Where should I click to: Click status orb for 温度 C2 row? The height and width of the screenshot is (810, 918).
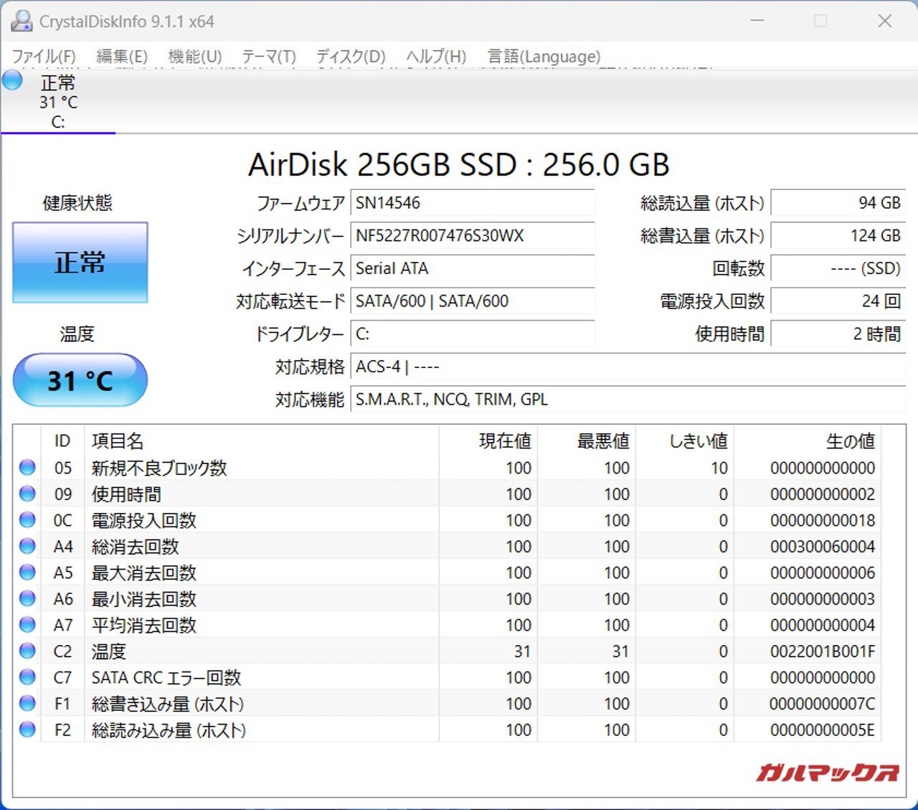pyautogui.click(x=27, y=651)
